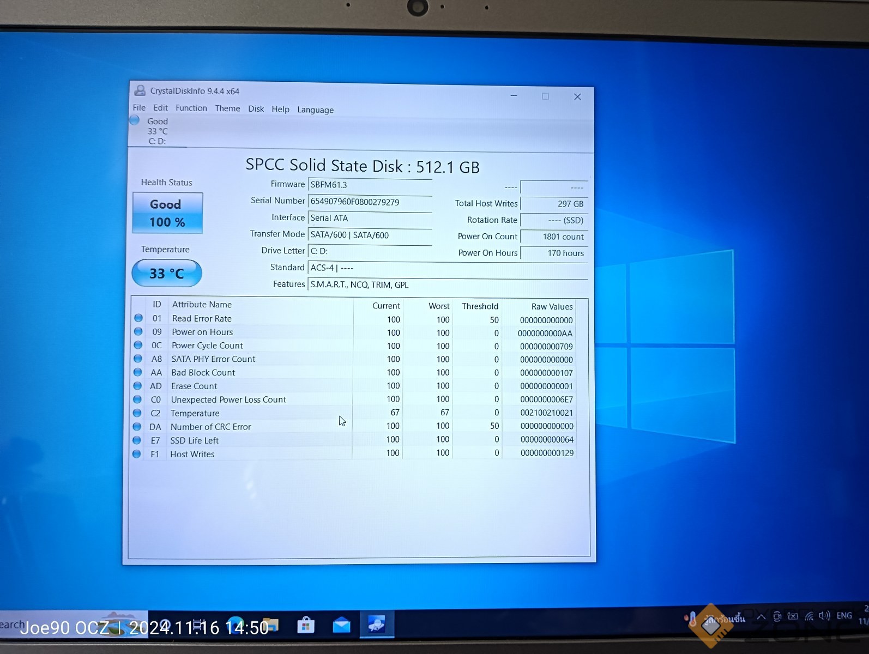Click the status dot for Power Cycle Count

coord(138,345)
